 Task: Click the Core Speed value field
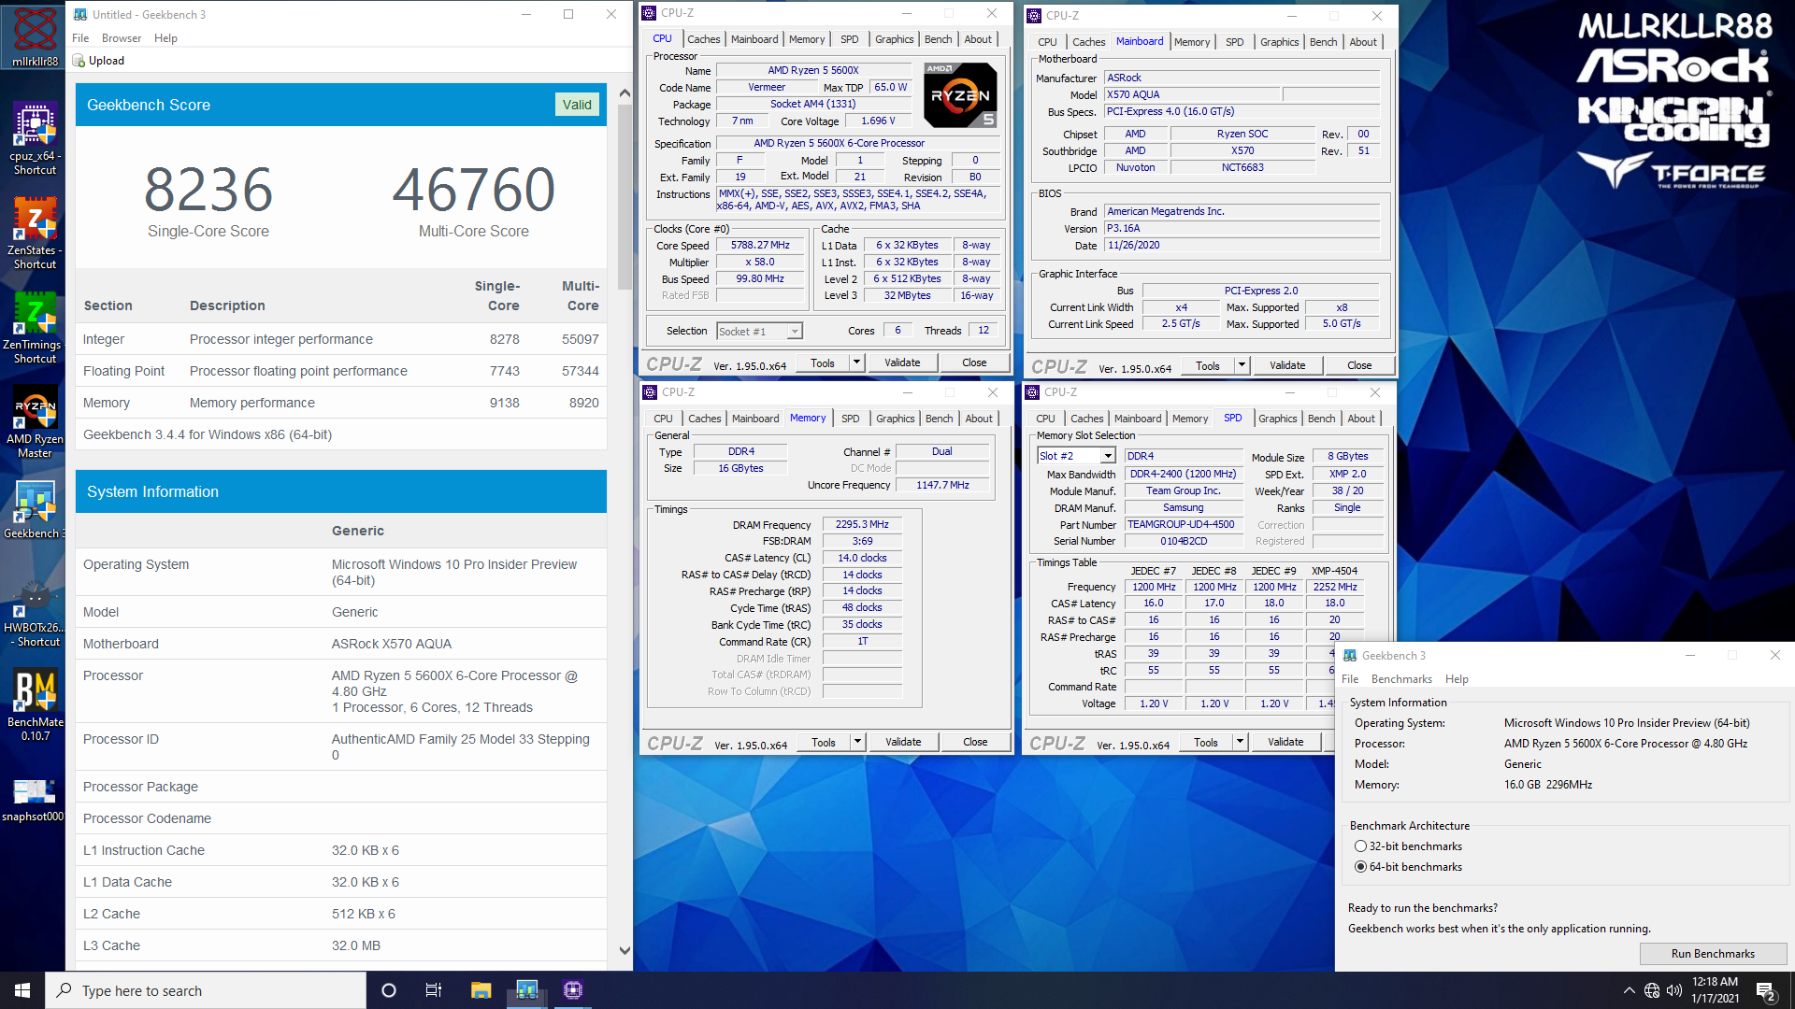click(x=760, y=245)
